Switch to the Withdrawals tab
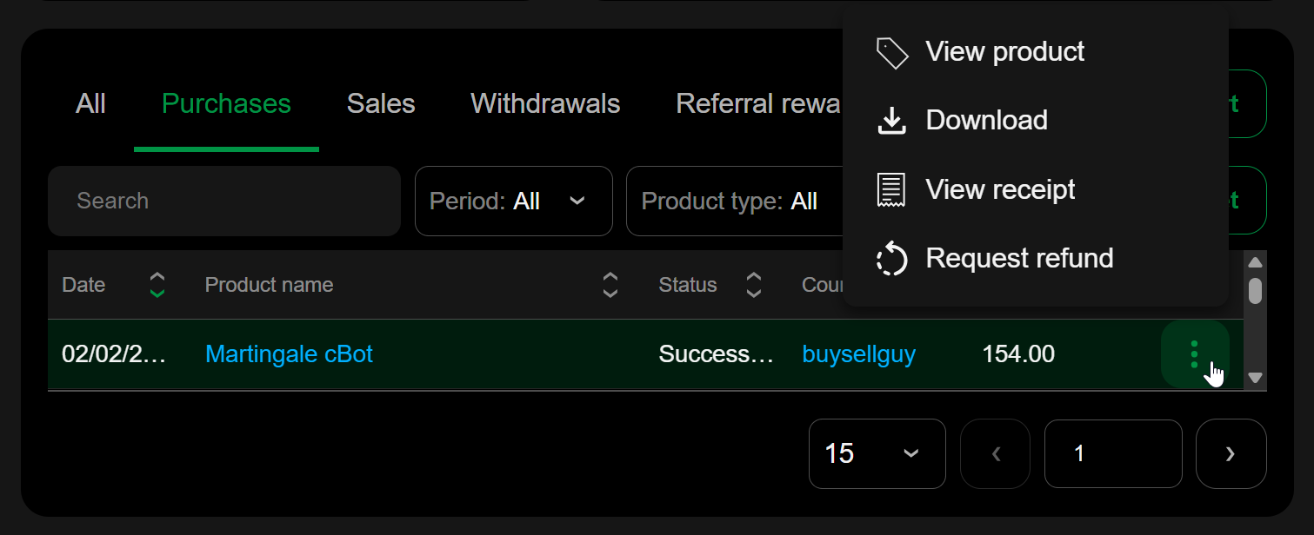This screenshot has width=1314, height=535. (545, 104)
